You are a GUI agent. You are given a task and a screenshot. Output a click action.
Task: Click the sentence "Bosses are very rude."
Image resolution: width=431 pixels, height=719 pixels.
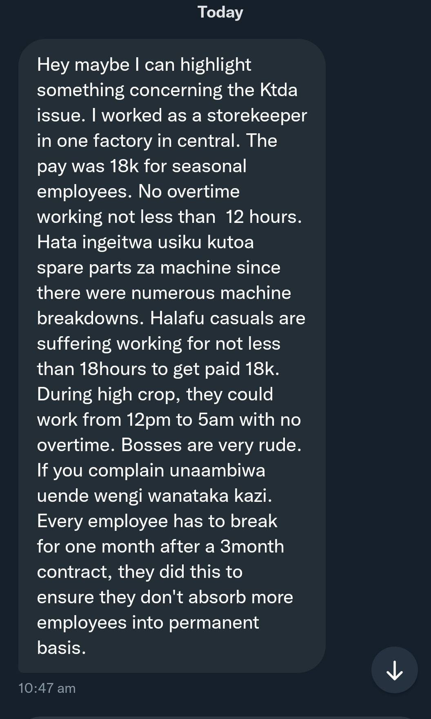click(211, 445)
